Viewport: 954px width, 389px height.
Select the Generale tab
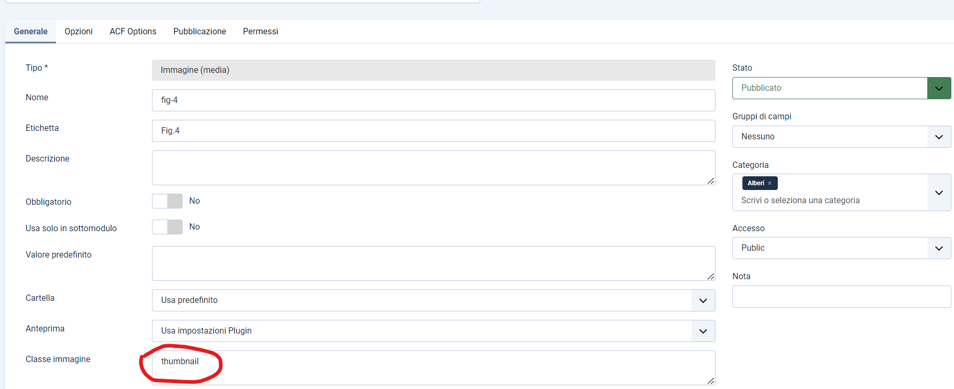31,32
